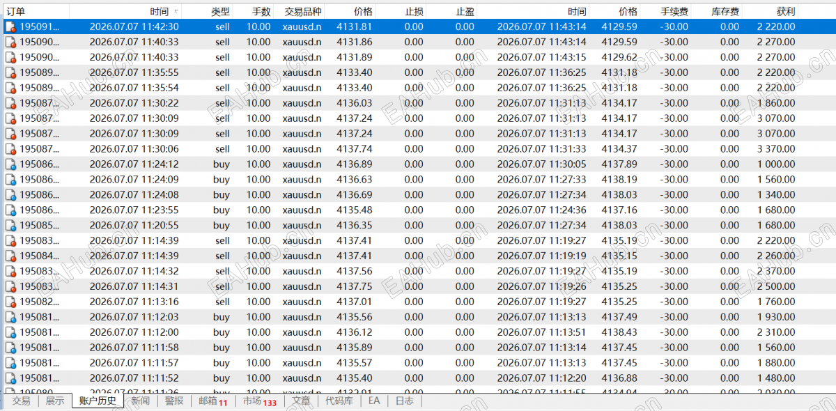Click the profit value 2 370.00
The image size is (836, 411).
[x=776, y=272]
